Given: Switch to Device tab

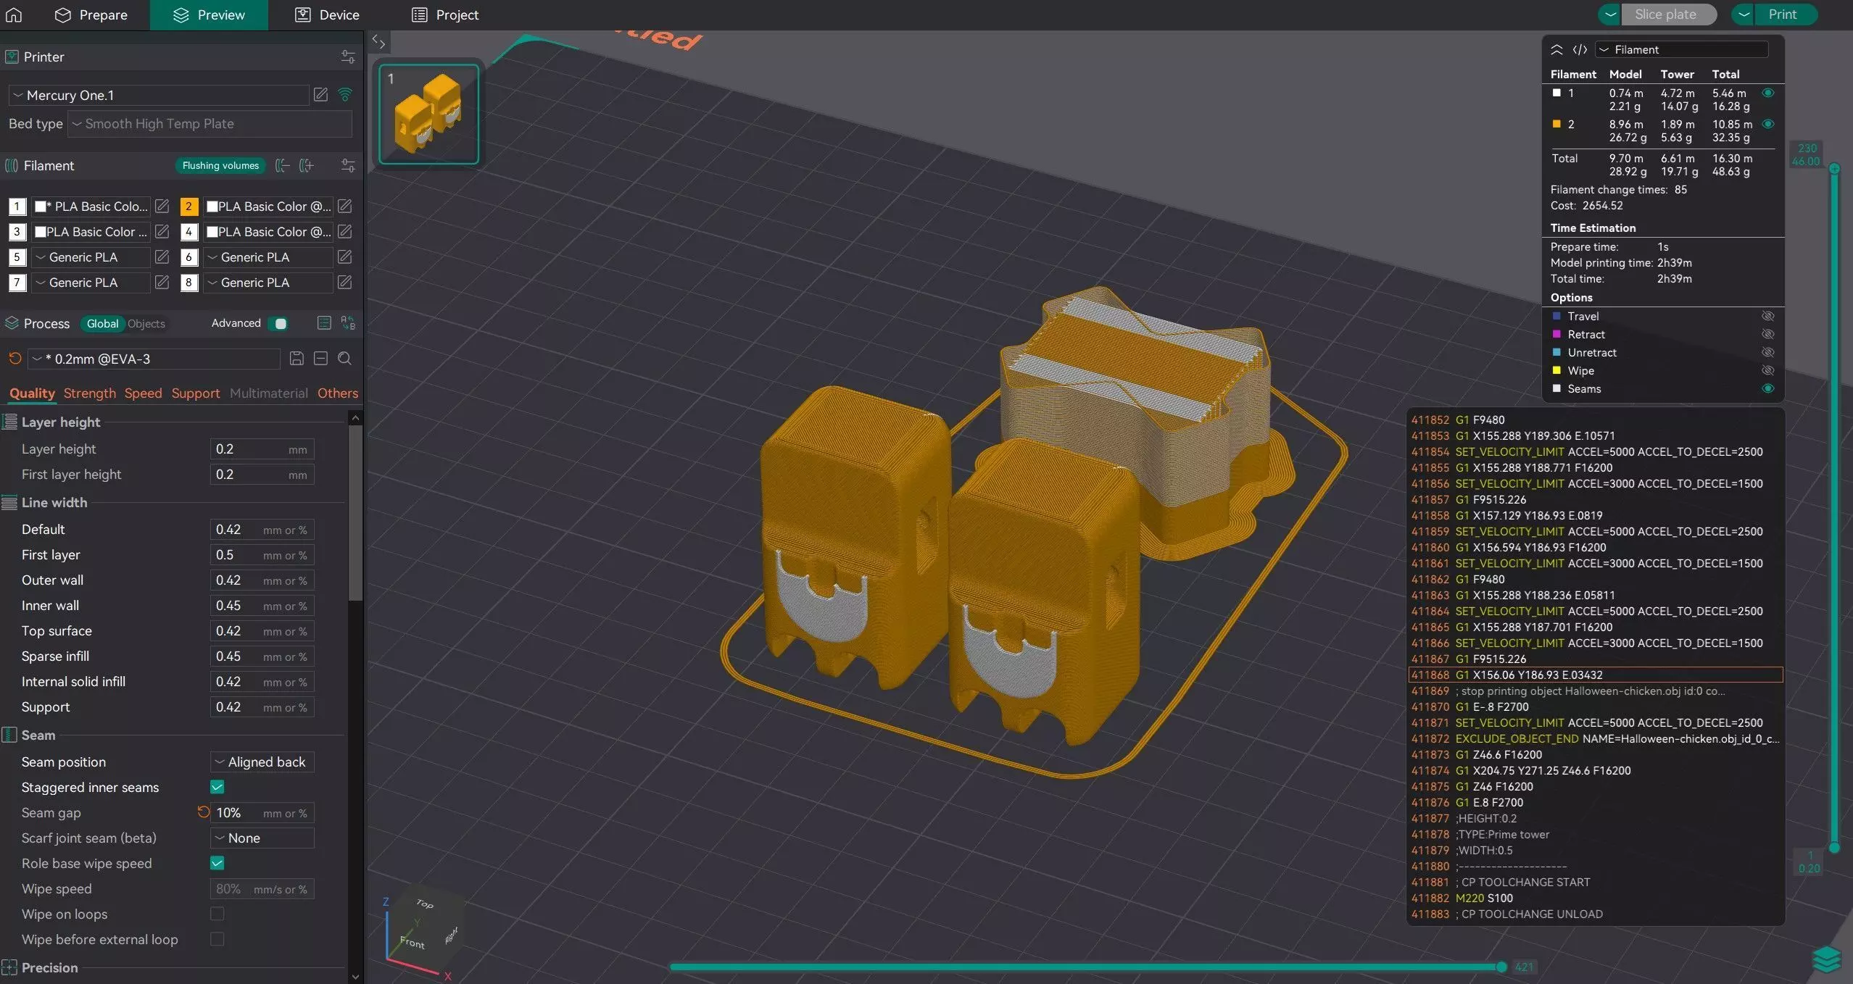Looking at the screenshot, I should click(x=327, y=14).
